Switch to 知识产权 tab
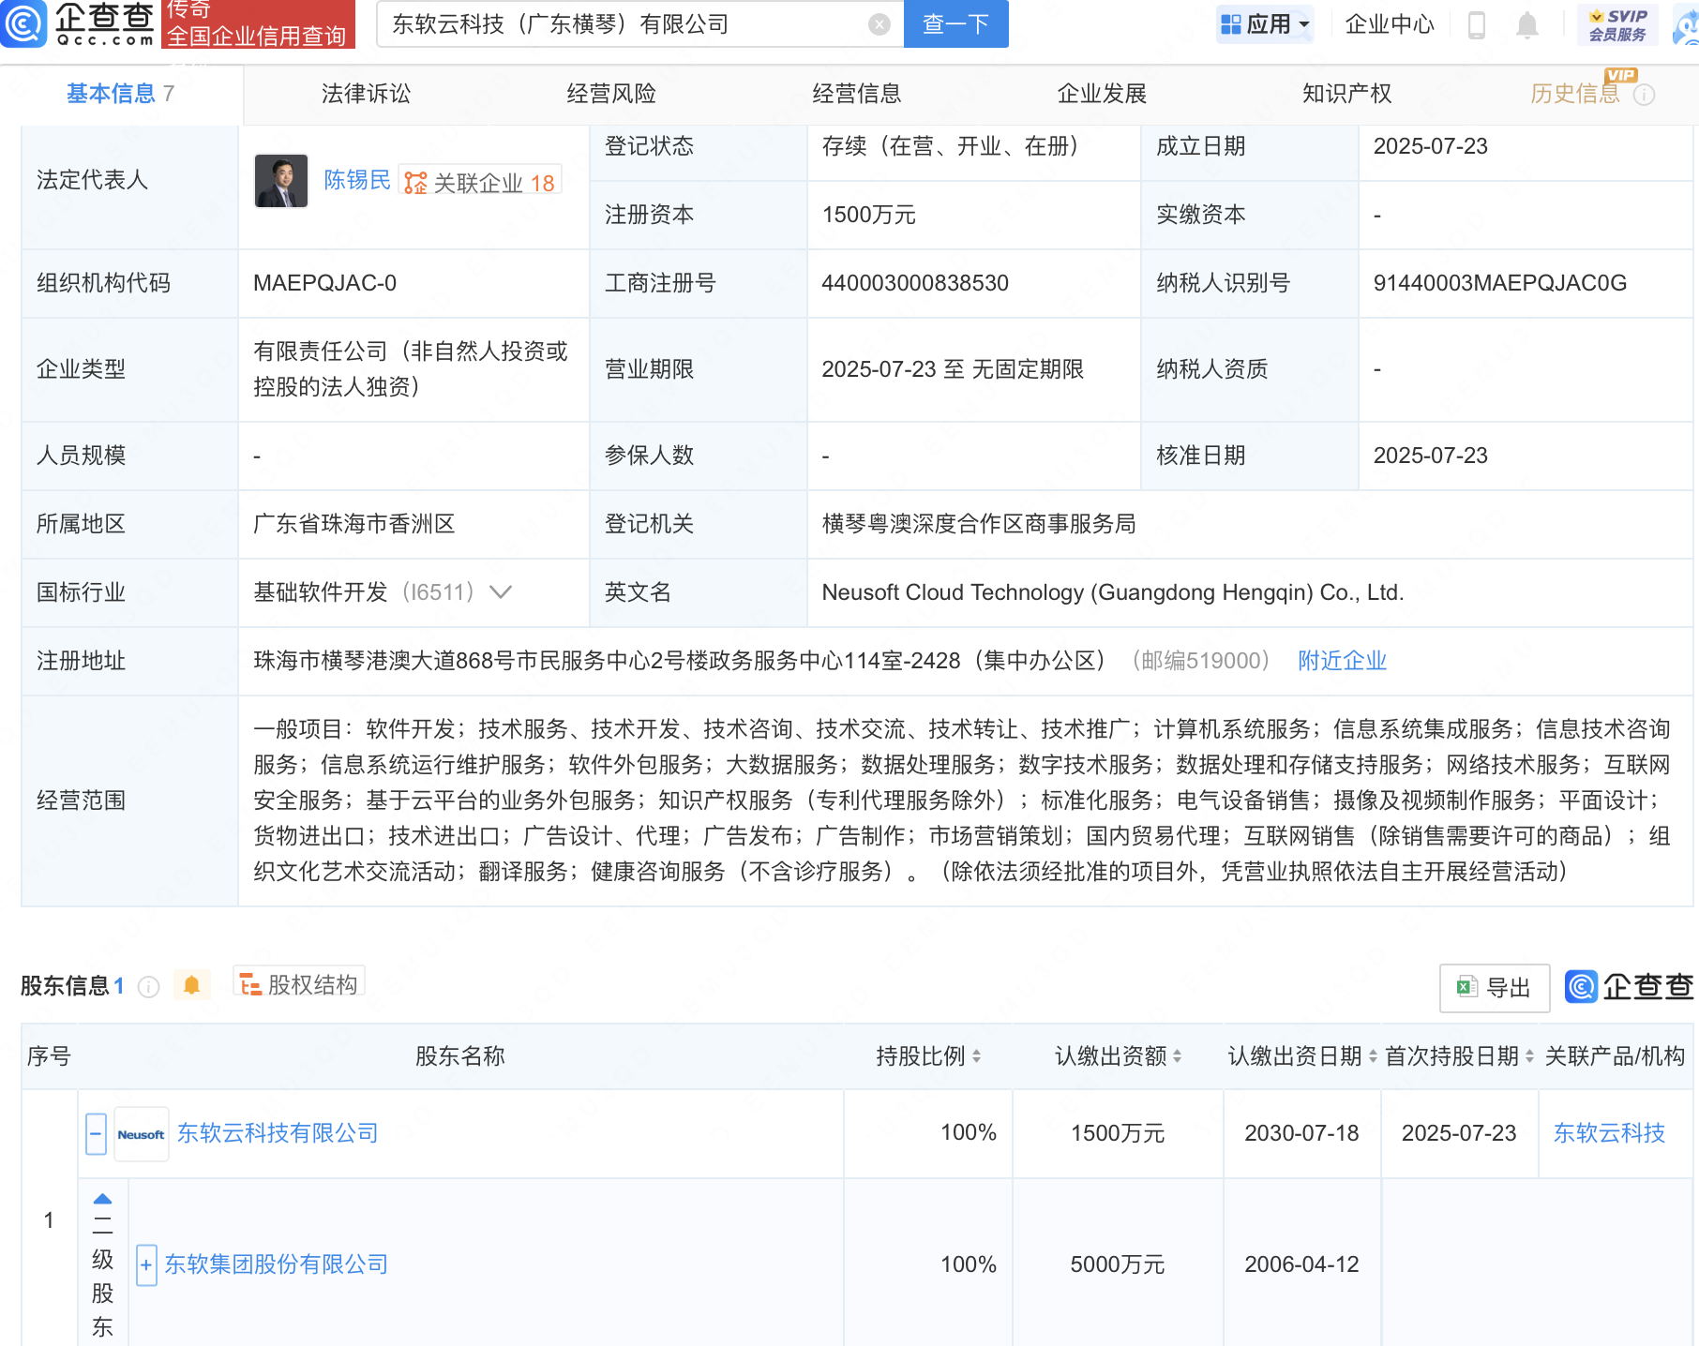 [1347, 94]
